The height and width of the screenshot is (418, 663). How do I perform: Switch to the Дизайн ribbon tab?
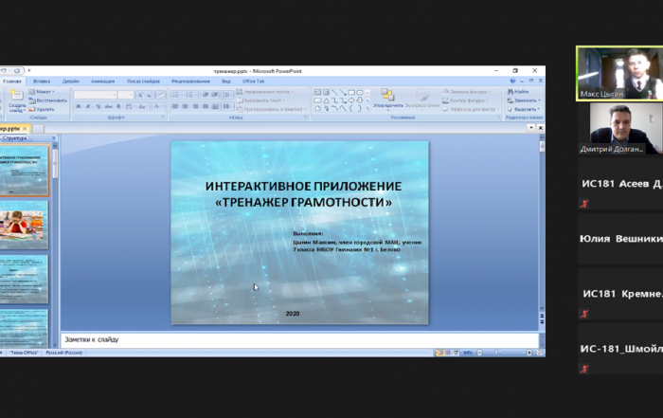[71, 81]
